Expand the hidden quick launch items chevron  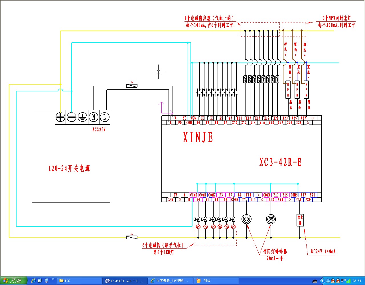coord(53,279)
